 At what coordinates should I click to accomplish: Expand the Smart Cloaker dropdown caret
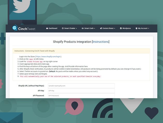click(76, 29)
